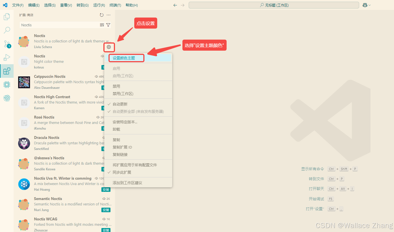Open the File (文件) menu

click(x=18, y=5)
